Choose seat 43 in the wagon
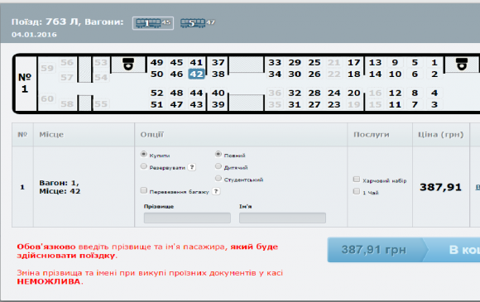 [196, 104]
